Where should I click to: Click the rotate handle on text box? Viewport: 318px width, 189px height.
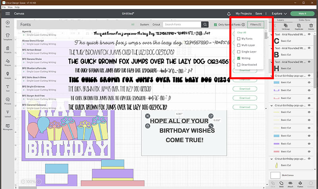(211, 116)
